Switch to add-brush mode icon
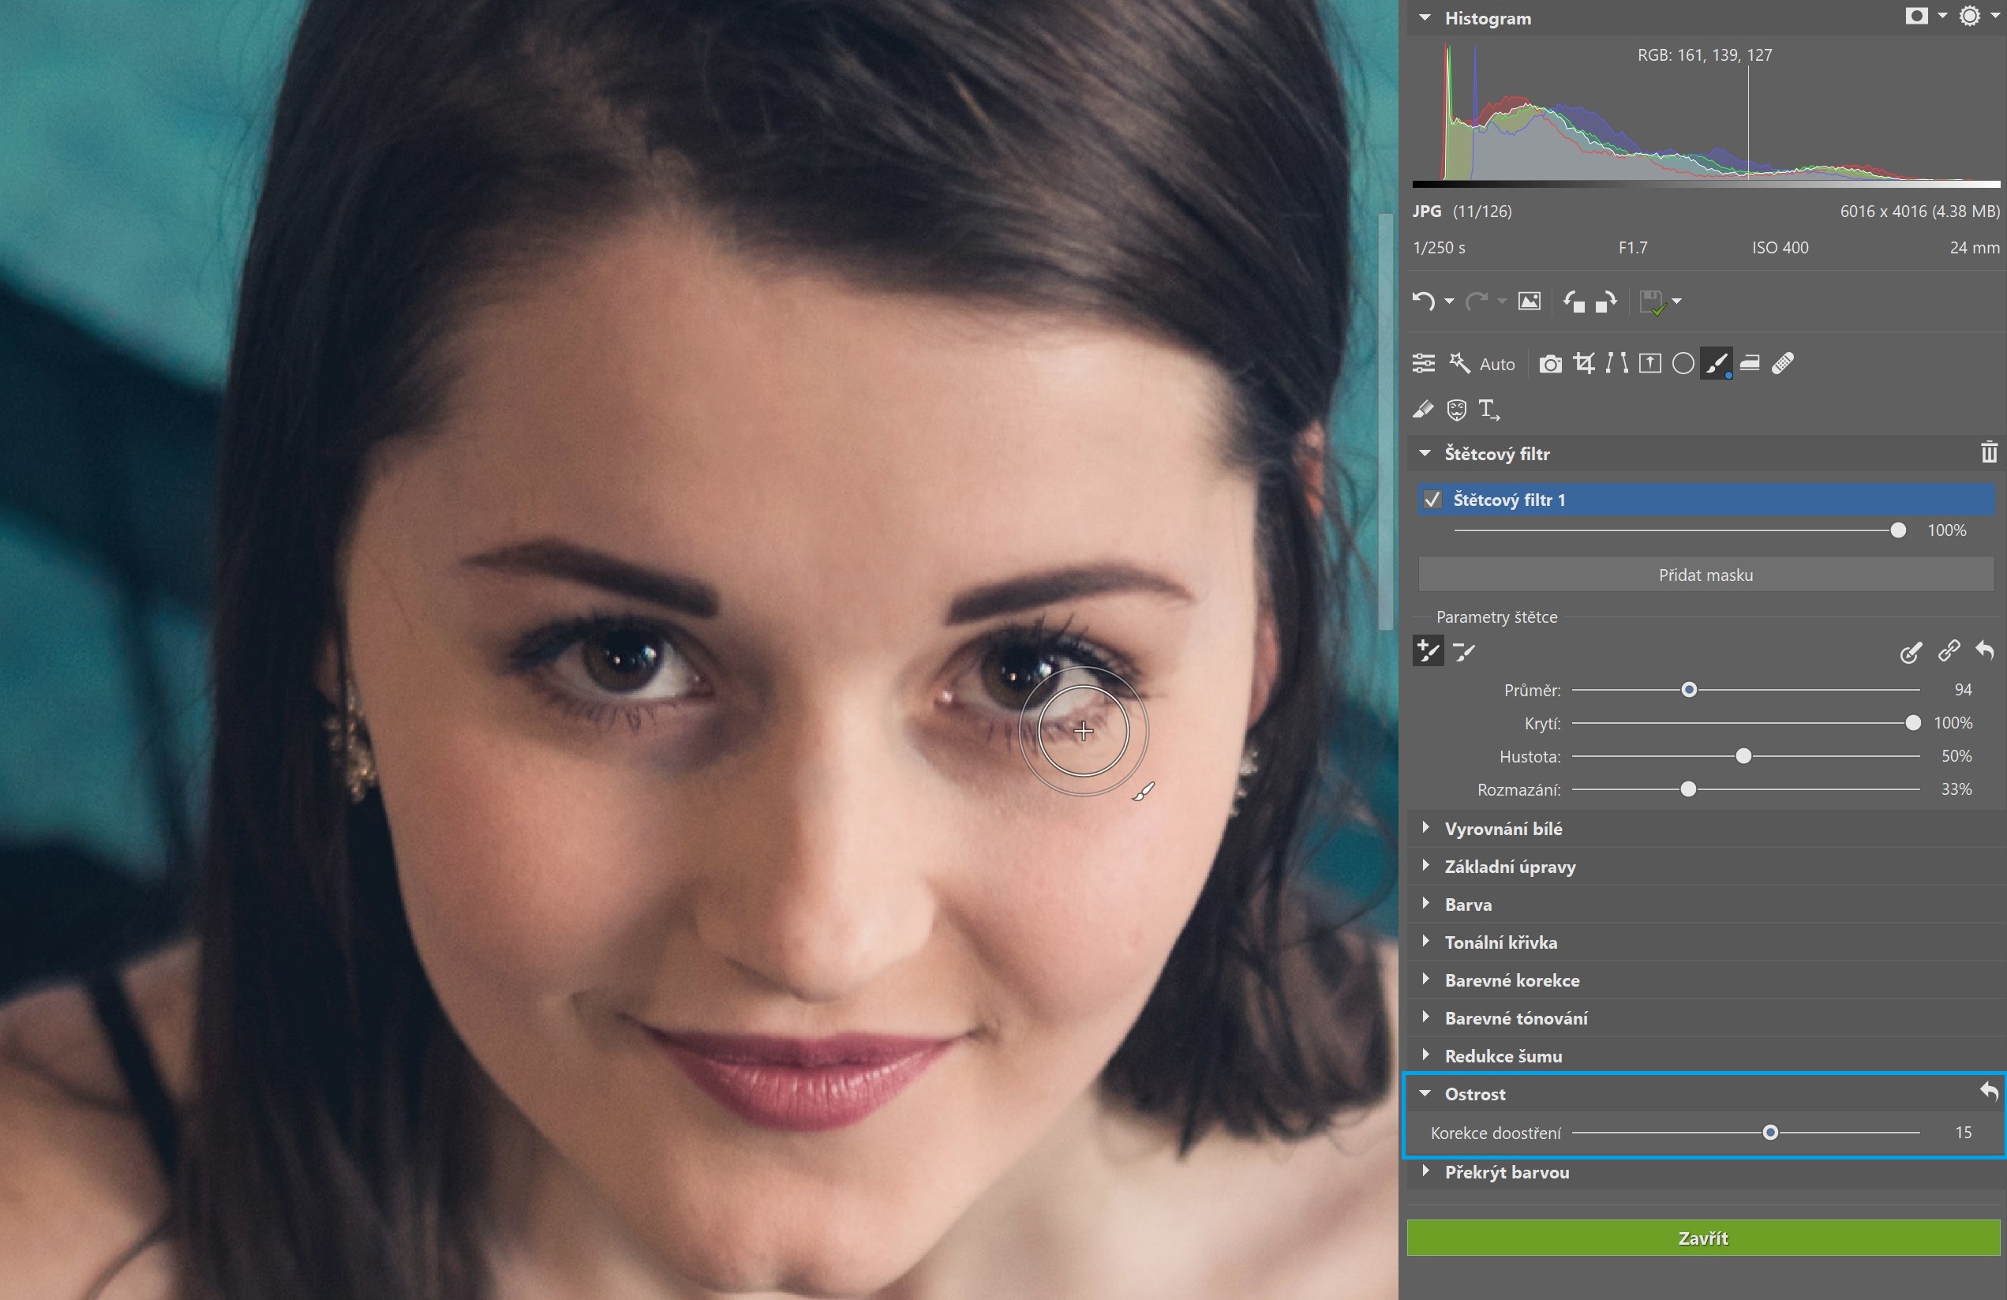 pyautogui.click(x=1428, y=651)
